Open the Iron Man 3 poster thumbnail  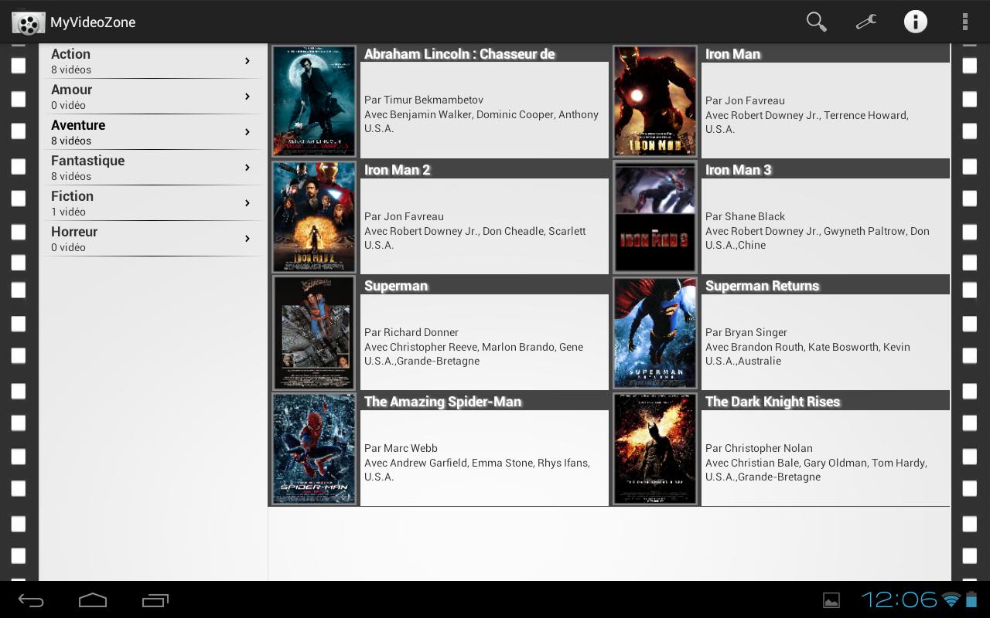point(655,216)
